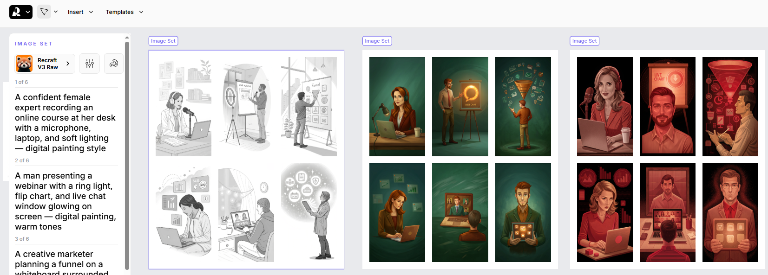Select green image of man holding glowing tablet

coord(523,212)
